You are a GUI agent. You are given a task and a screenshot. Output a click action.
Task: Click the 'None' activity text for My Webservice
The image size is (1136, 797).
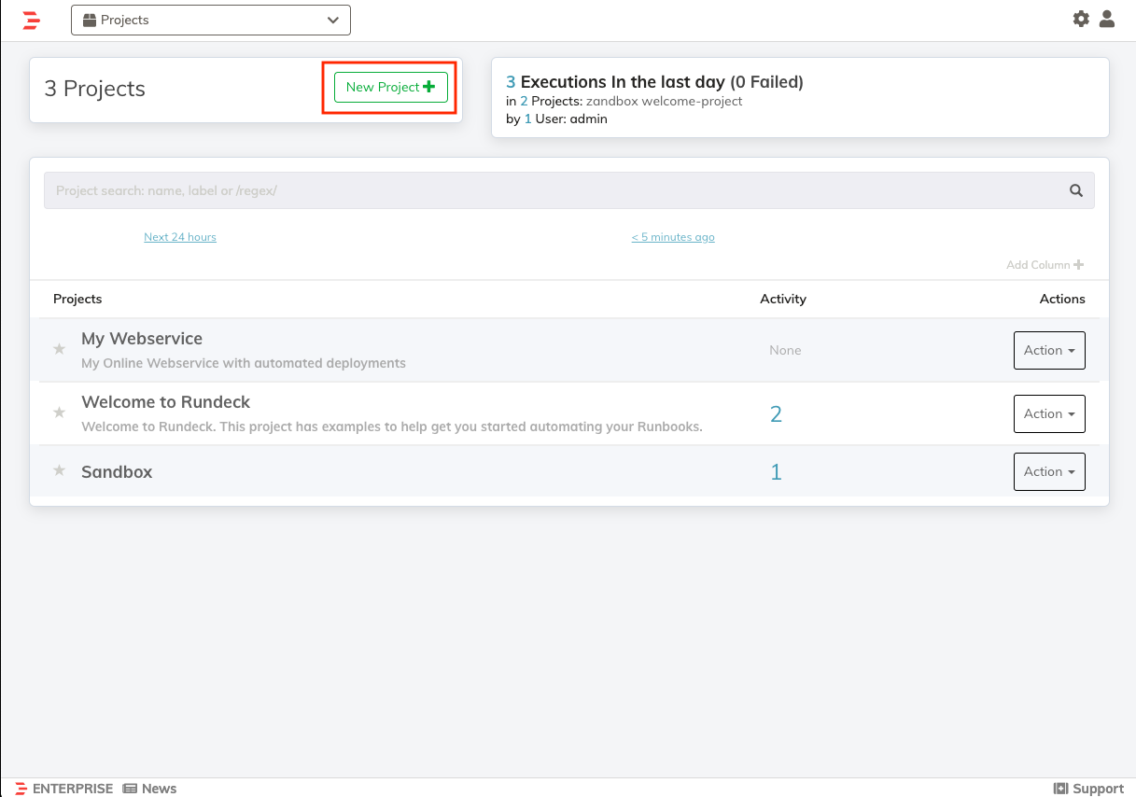[785, 351]
